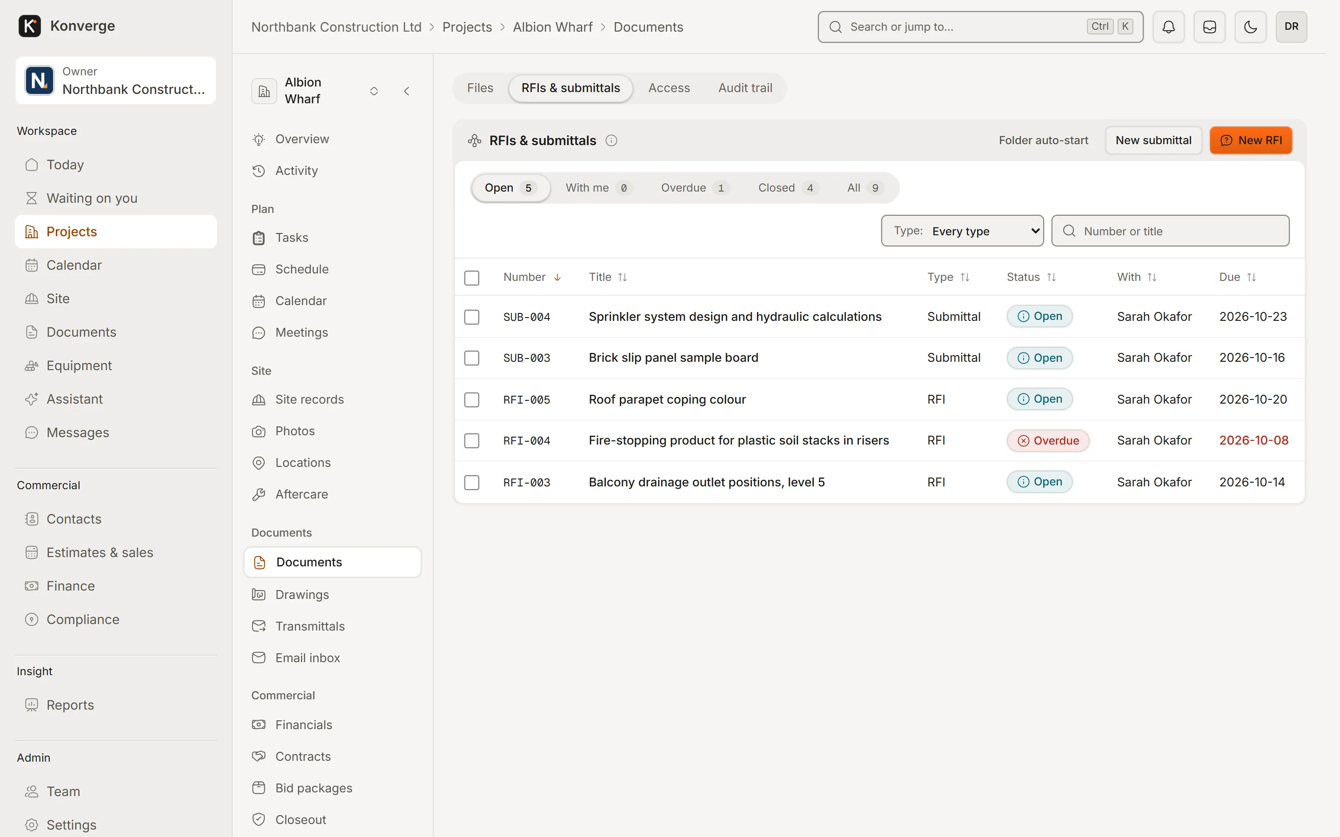This screenshot has height=837, width=1340.
Task: Open Reports under Insight
Action: tap(115, 705)
